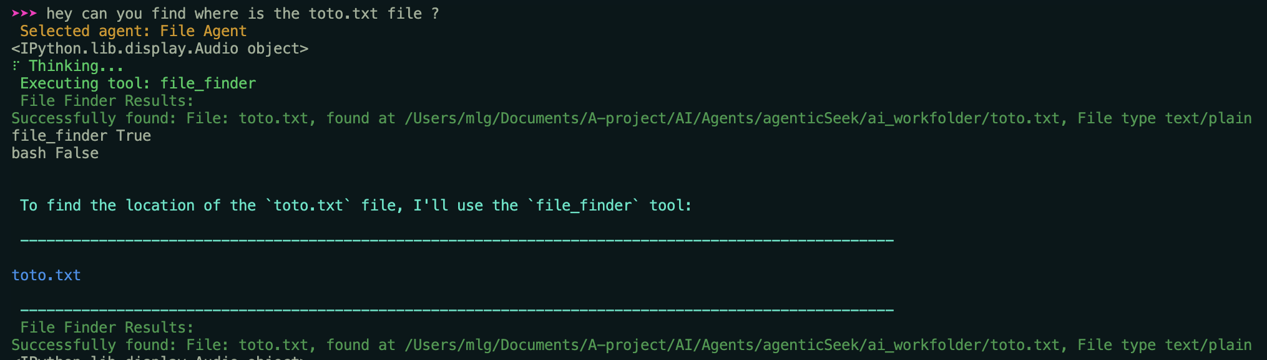Screen dimensions: 1267x360
Task: Click the IPython.lib.display.Audio object text
Action: (160, 49)
